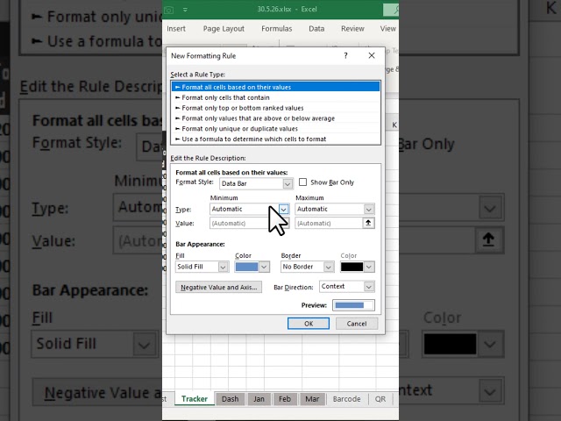
Task: Select rule 'Format all cells based on their values'
Action: (275, 87)
